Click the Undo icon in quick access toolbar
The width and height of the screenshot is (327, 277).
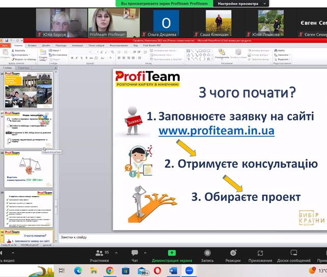(11, 40)
